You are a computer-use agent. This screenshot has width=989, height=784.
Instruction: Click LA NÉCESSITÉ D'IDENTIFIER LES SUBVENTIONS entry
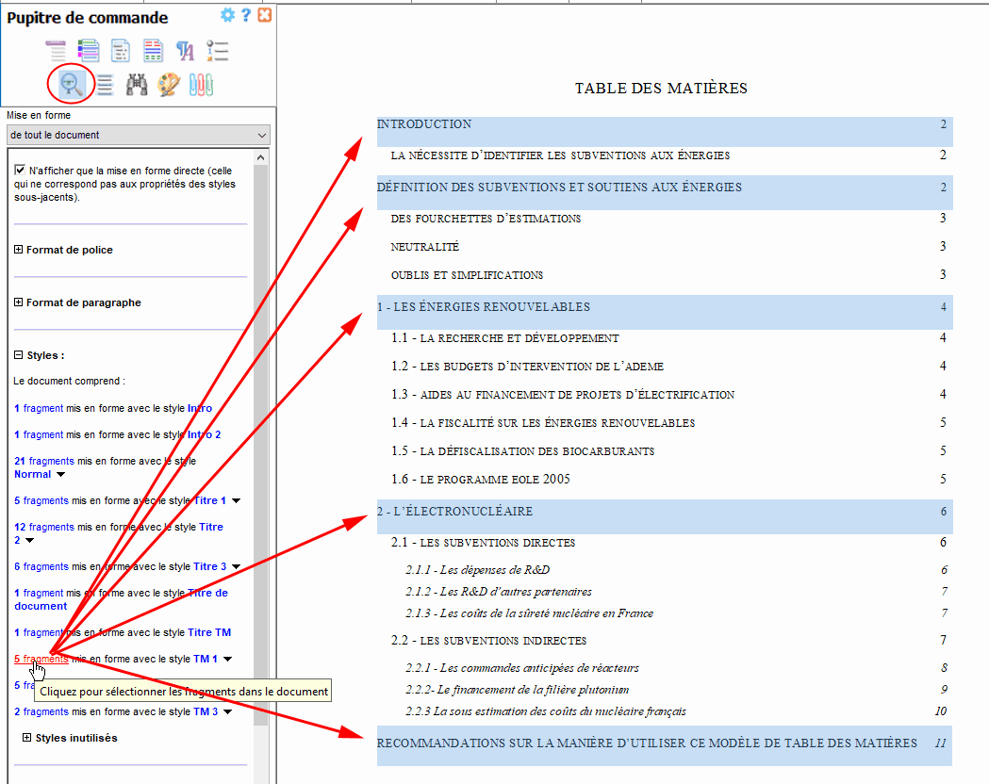(x=560, y=155)
